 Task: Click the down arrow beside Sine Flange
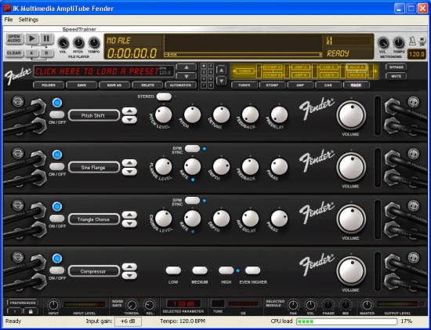[129, 172]
